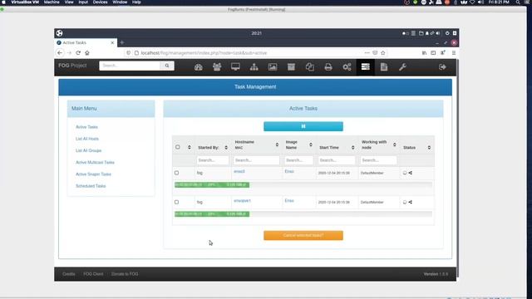Sort by the Status column arrows
Viewport: 532px width, 299px height.
pyautogui.click(x=429, y=148)
